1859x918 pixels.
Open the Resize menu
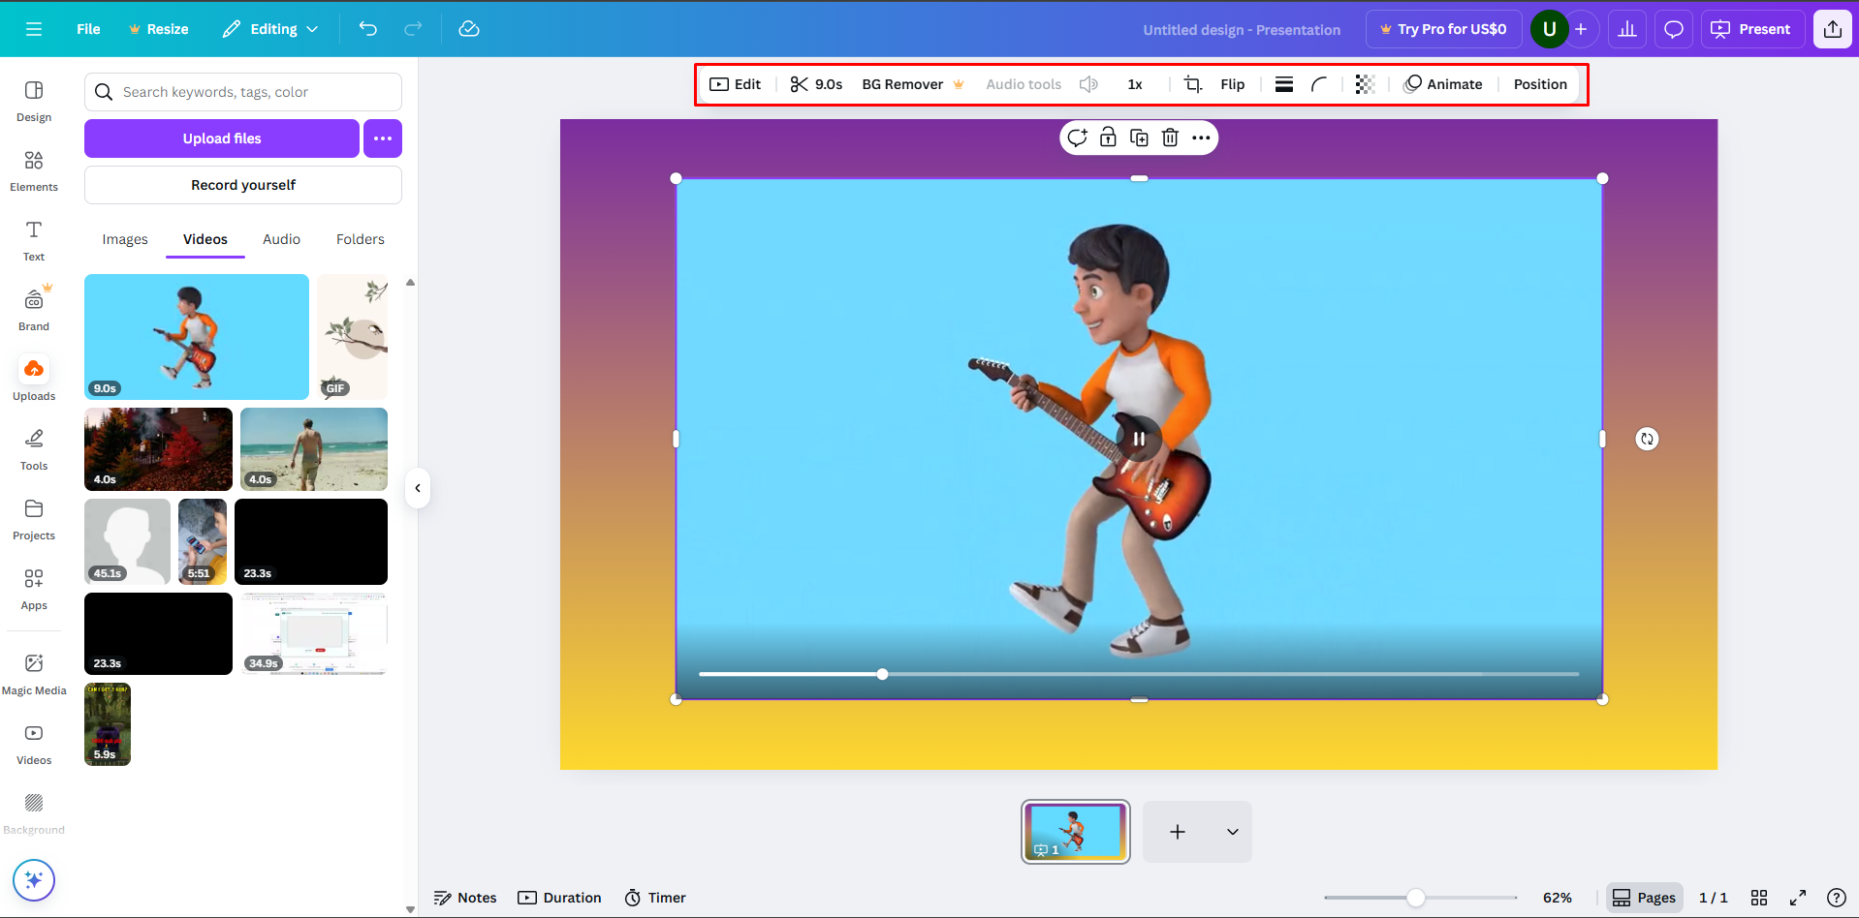(159, 29)
